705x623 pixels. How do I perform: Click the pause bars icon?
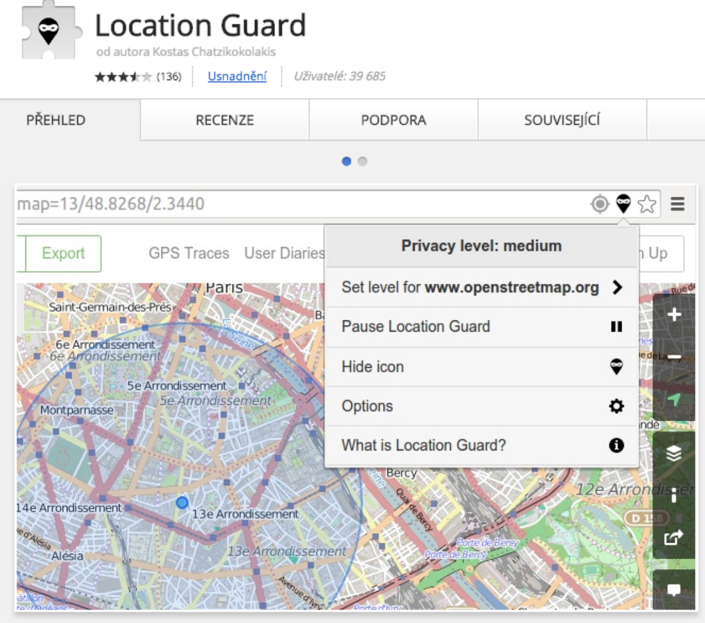click(616, 327)
